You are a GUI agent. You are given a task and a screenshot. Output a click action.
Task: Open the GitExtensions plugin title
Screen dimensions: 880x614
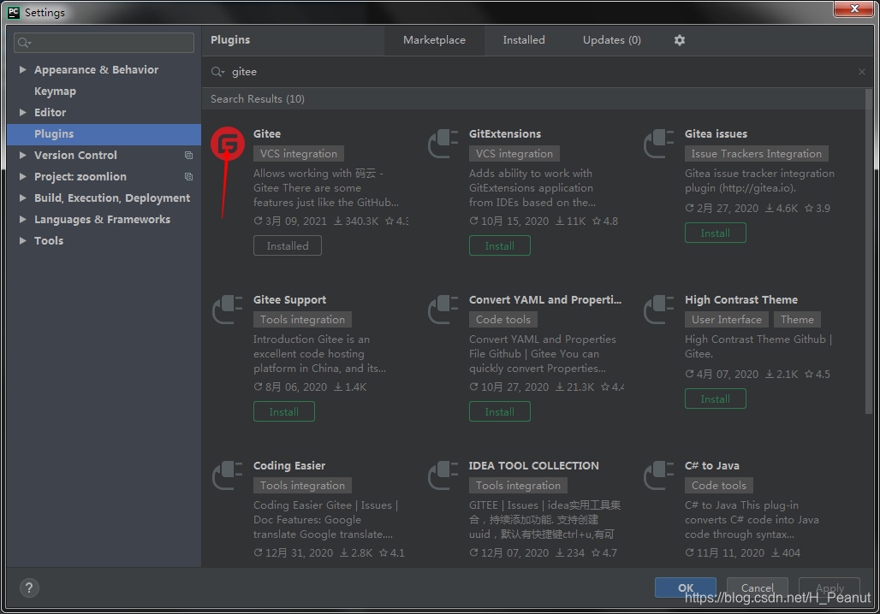pos(505,134)
